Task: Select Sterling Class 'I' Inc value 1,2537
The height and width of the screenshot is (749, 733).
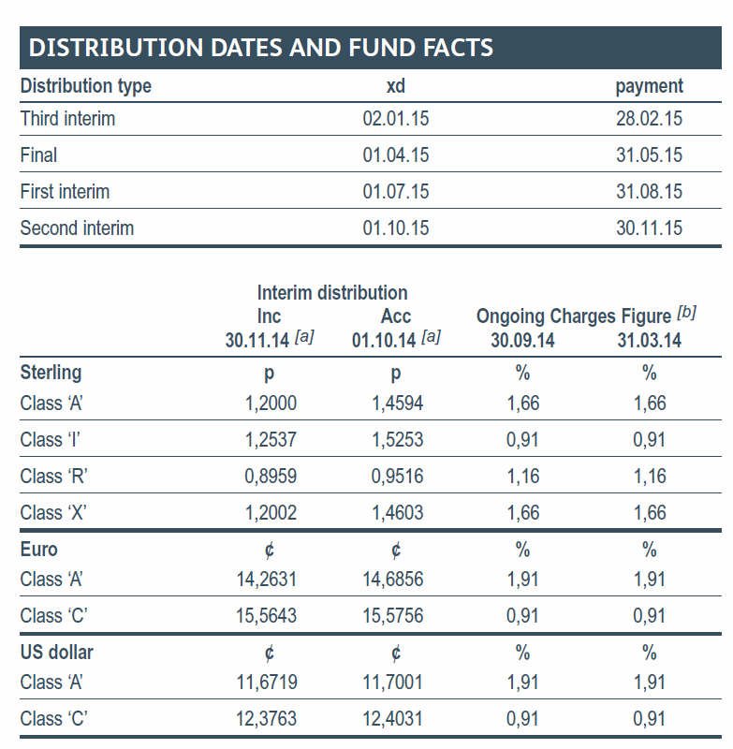Action: tap(270, 440)
